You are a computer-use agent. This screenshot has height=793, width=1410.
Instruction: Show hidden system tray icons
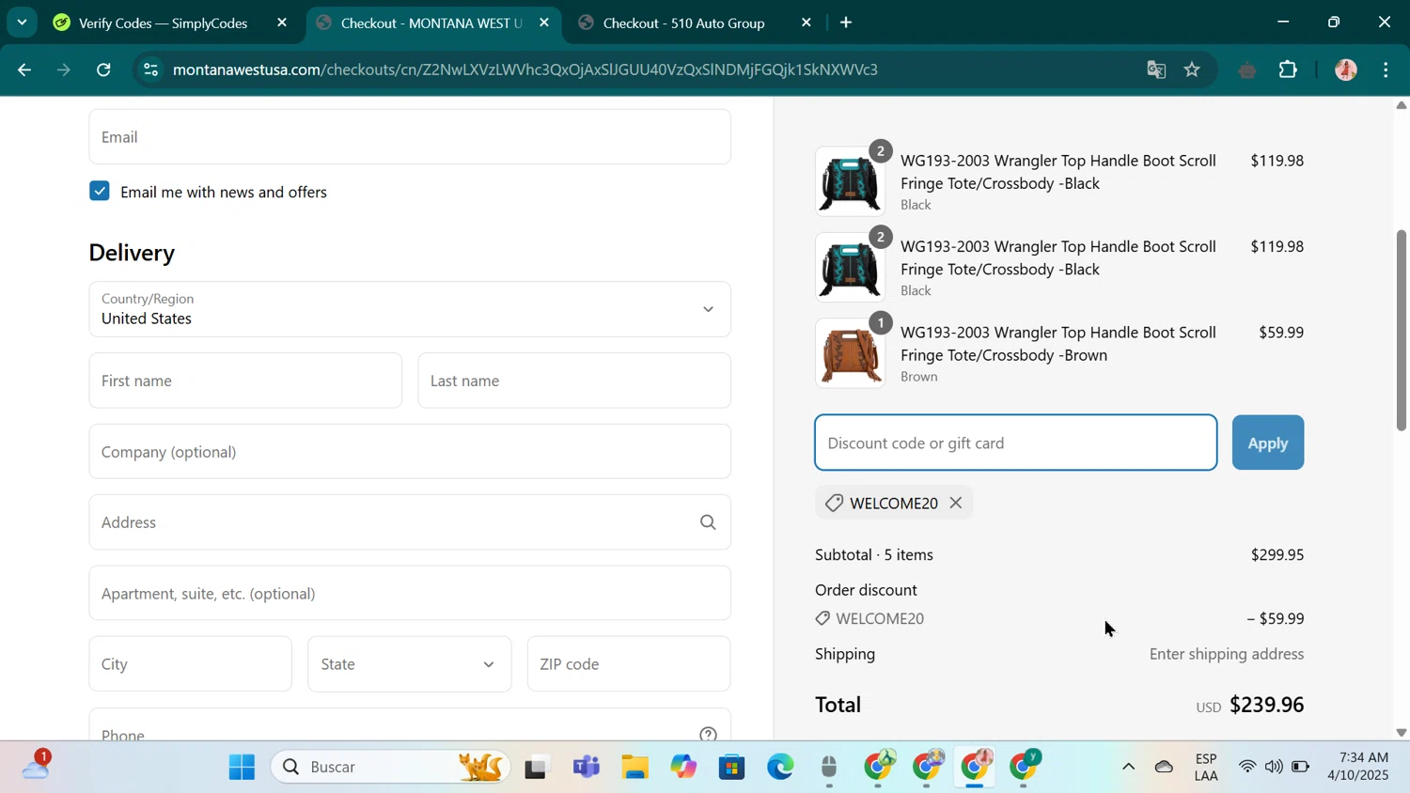click(x=1129, y=767)
